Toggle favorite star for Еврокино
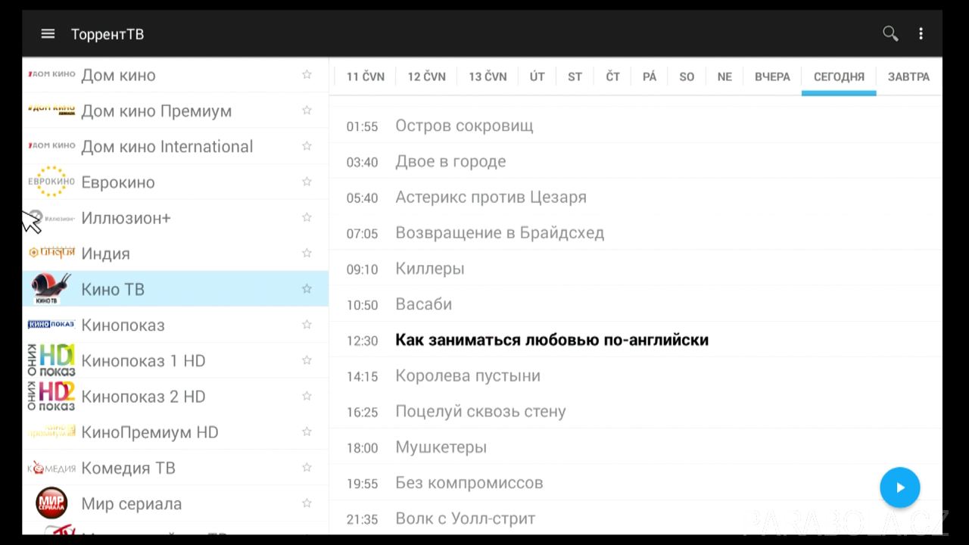 [307, 181]
